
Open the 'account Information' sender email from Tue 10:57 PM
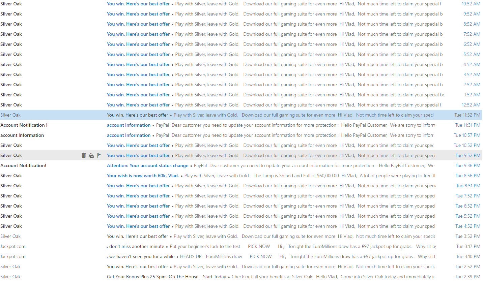(x=241, y=135)
